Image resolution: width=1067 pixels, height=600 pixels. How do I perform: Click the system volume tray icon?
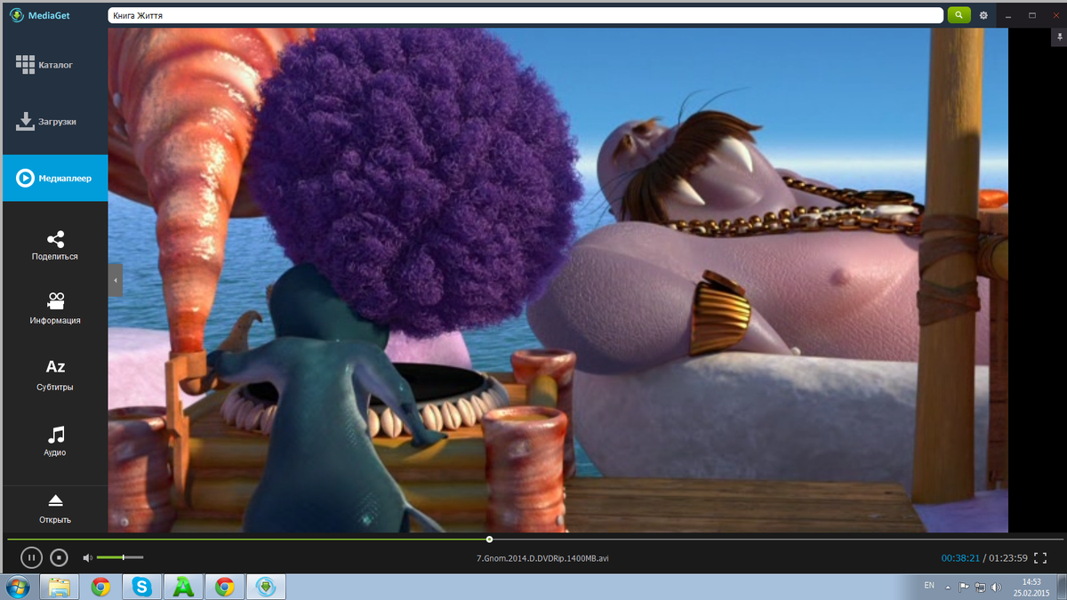click(995, 587)
